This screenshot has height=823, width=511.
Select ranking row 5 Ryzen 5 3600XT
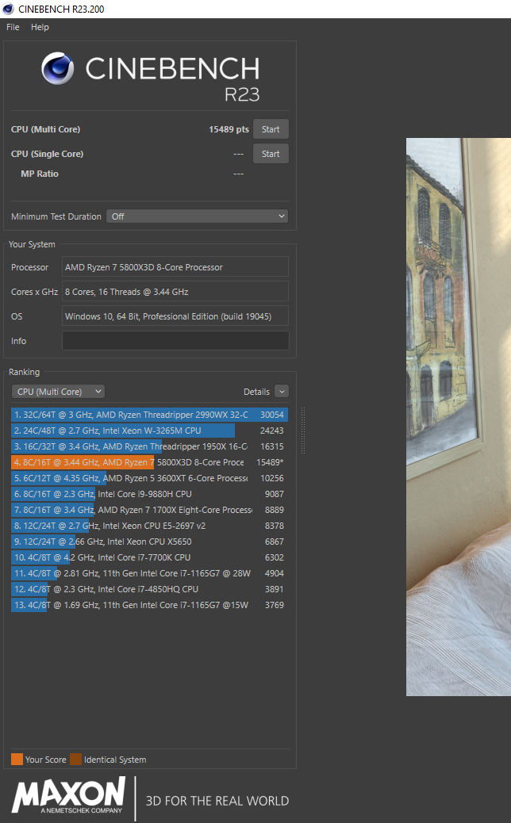pyautogui.click(x=149, y=478)
